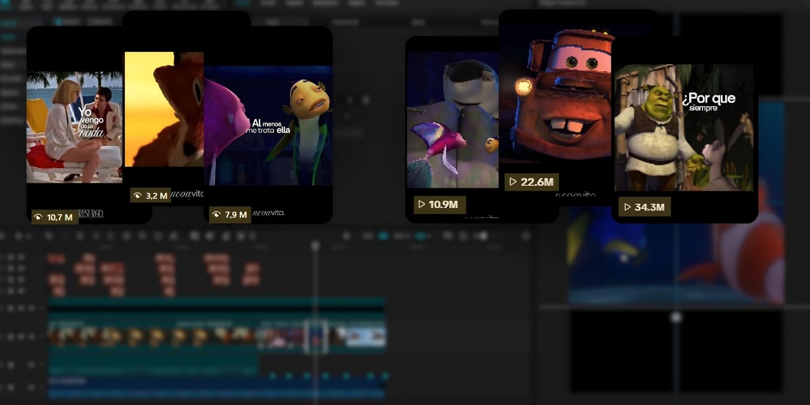The height and width of the screenshot is (405, 810).
Task: Select the "7,9 M" view count
Action: click(x=236, y=215)
